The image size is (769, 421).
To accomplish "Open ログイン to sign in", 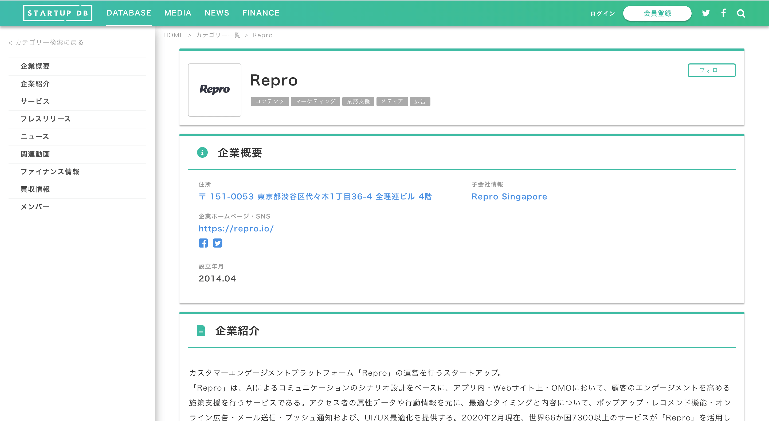I will click(602, 13).
